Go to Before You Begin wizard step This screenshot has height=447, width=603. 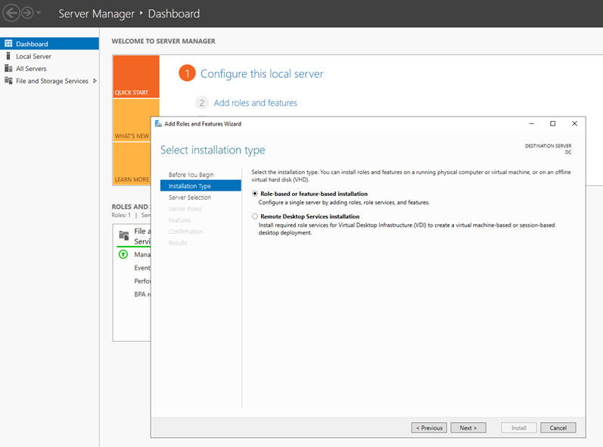191,175
